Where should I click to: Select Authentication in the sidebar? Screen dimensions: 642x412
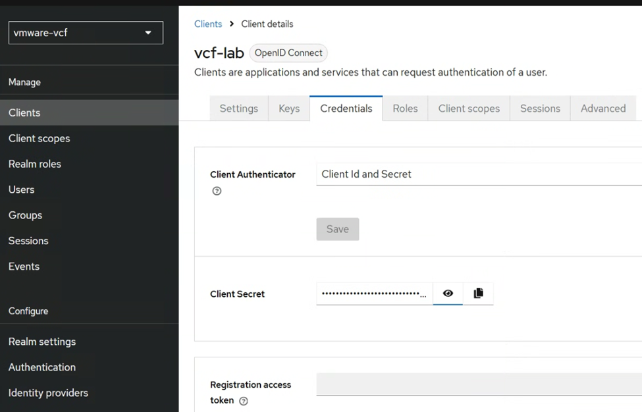pos(42,367)
